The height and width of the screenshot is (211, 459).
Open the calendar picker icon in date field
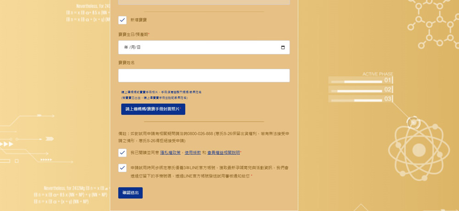pyautogui.click(x=283, y=47)
